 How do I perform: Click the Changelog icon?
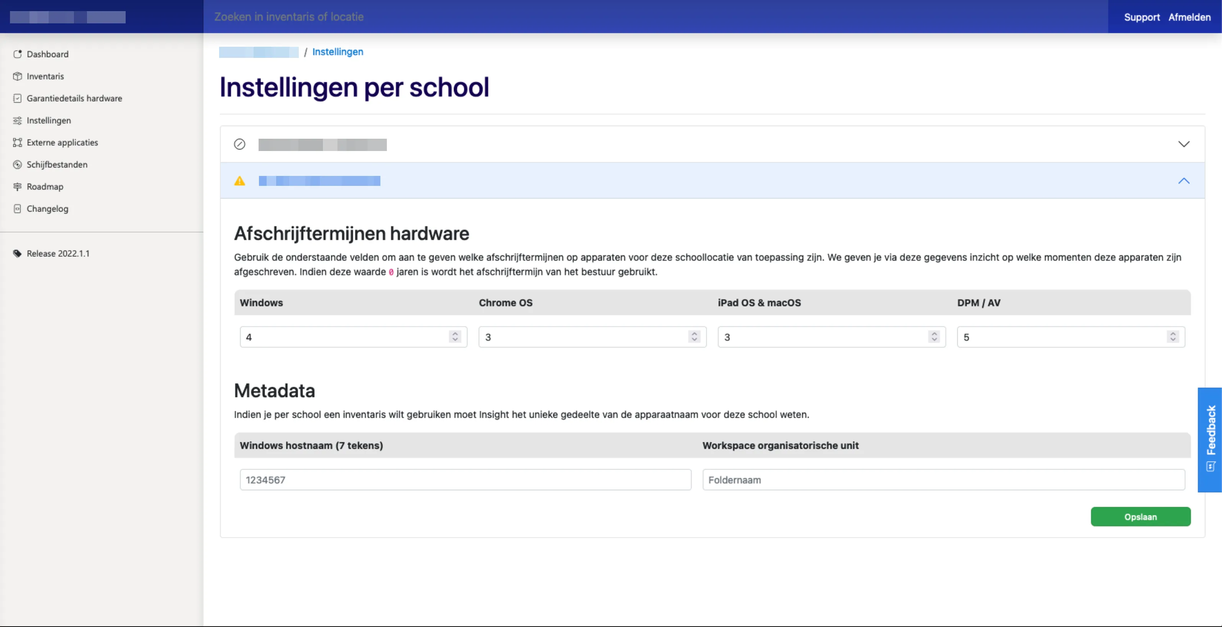[x=18, y=209]
